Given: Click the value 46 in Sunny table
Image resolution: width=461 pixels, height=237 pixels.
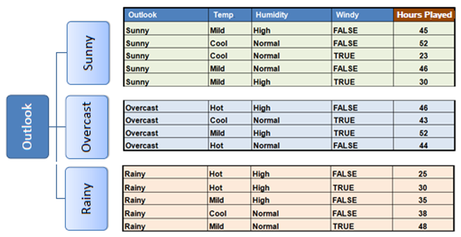Looking at the screenshot, I should (x=424, y=69).
